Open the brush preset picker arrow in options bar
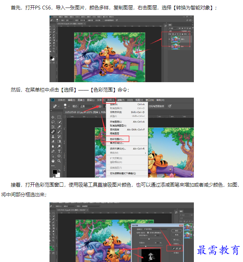The height and width of the screenshot is (262, 243). point(69,106)
